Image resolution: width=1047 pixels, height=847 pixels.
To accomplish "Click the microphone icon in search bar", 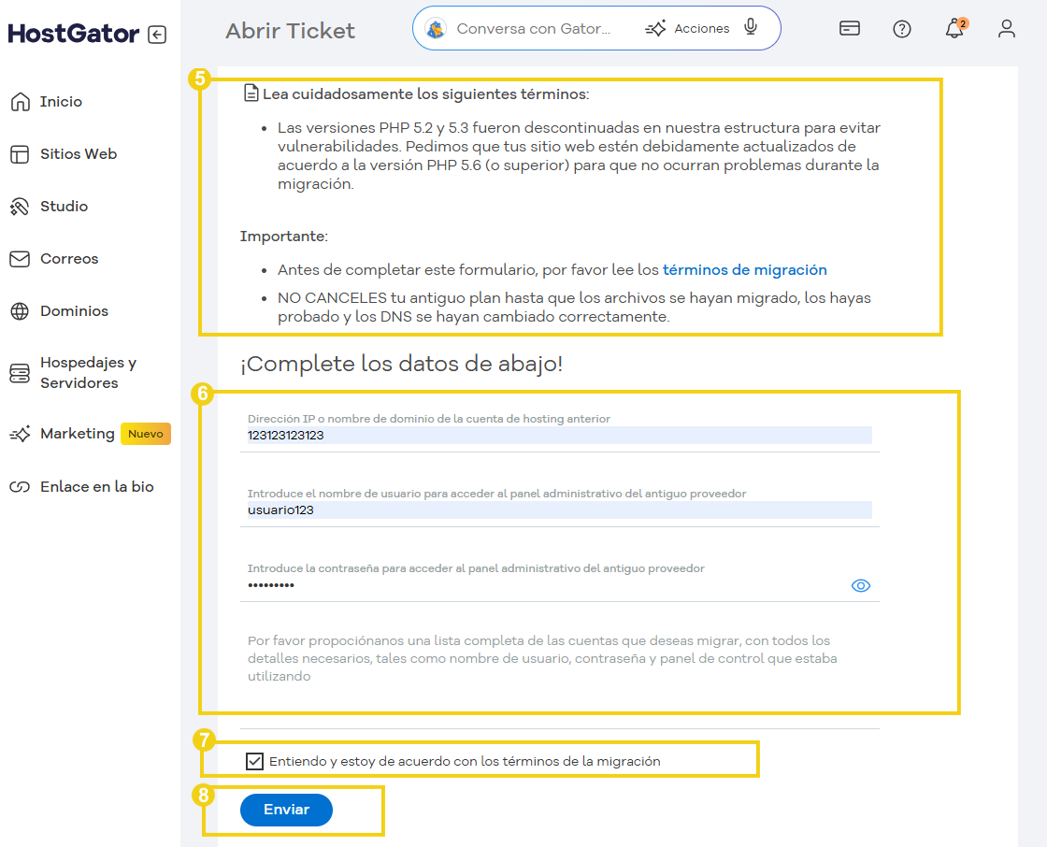I will click(x=751, y=28).
